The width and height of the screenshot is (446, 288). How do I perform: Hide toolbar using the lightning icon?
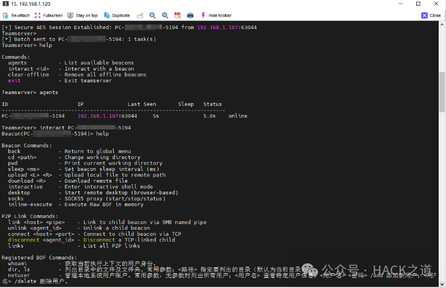[216, 15]
